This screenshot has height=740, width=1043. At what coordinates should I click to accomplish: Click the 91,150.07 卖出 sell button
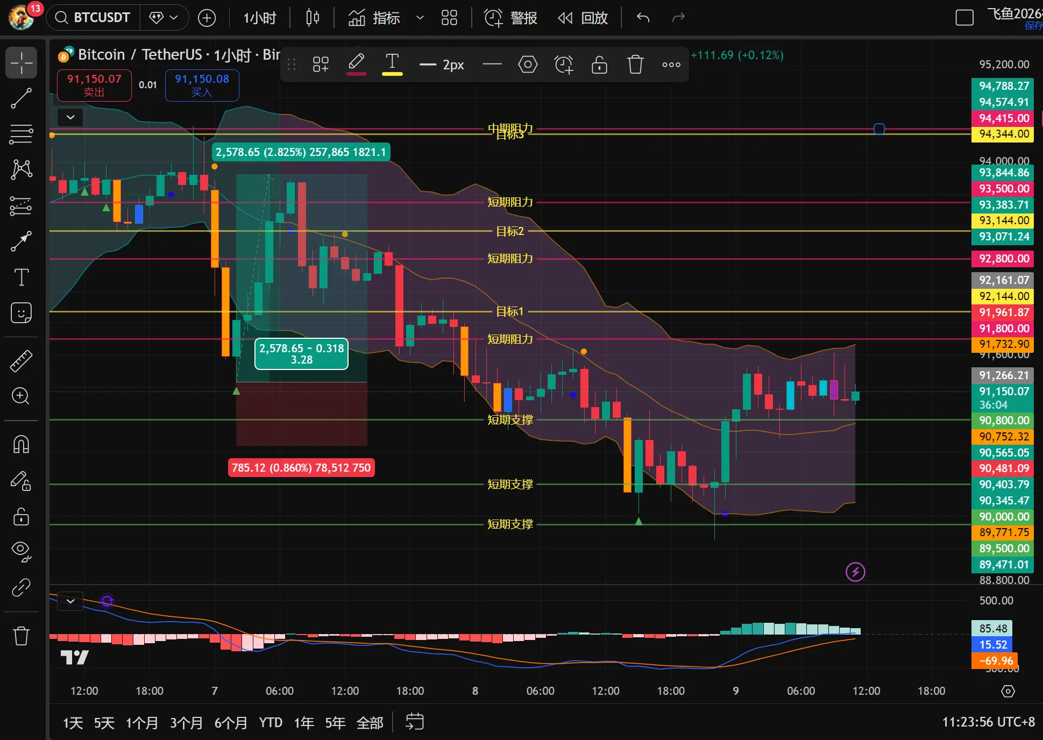click(x=94, y=85)
